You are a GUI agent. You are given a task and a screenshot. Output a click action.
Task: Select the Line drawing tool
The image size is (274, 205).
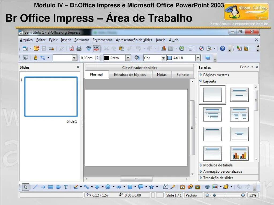35,187
